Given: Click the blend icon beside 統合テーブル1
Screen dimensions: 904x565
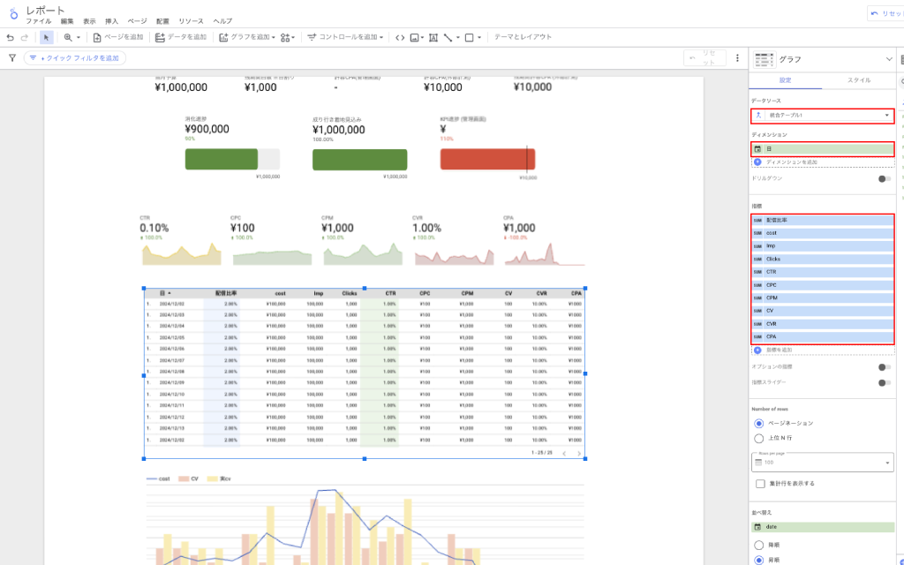Looking at the screenshot, I should (x=758, y=116).
